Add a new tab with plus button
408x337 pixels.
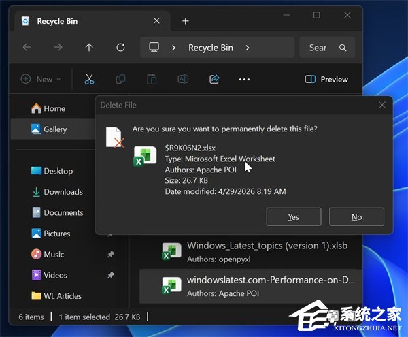point(185,21)
